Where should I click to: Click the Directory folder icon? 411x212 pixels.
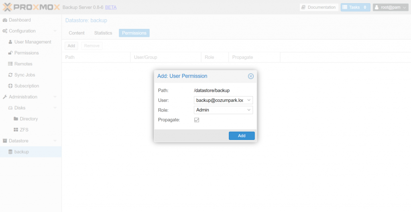[16, 119]
